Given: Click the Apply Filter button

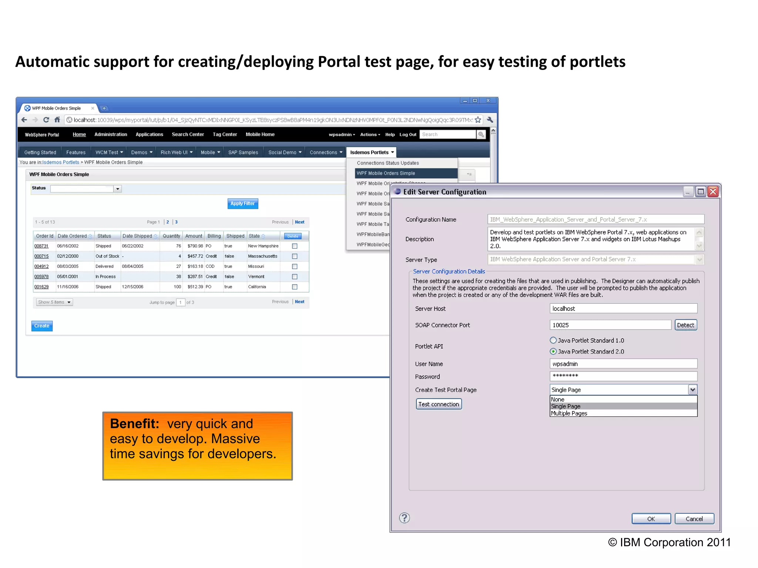Looking at the screenshot, I should 242,204.
